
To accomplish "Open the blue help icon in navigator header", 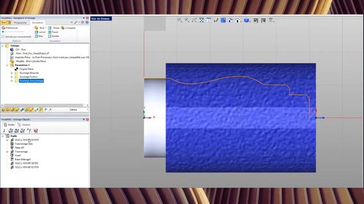I will [x=87, y=23].
